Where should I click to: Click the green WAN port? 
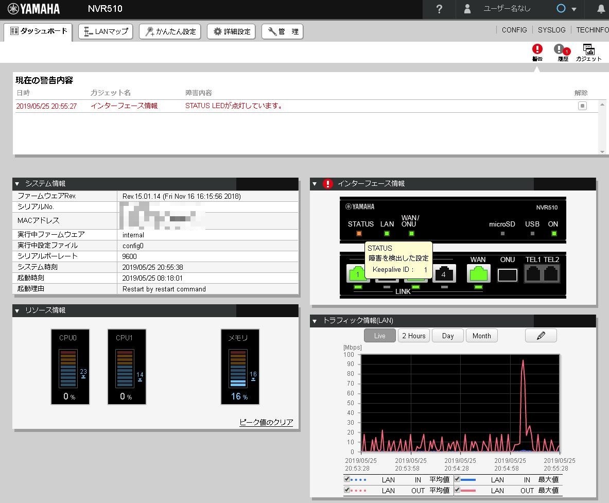479,273
